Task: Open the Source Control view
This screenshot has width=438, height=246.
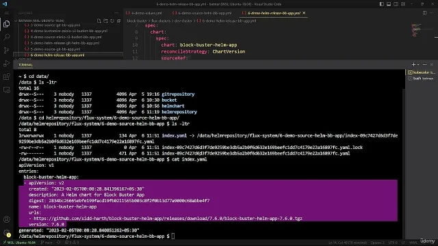Action: [6, 51]
